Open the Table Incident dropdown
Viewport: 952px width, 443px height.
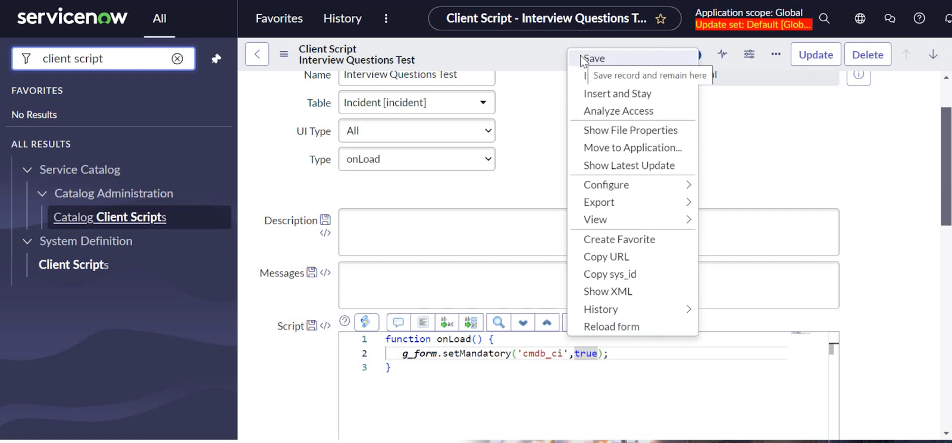click(x=416, y=102)
